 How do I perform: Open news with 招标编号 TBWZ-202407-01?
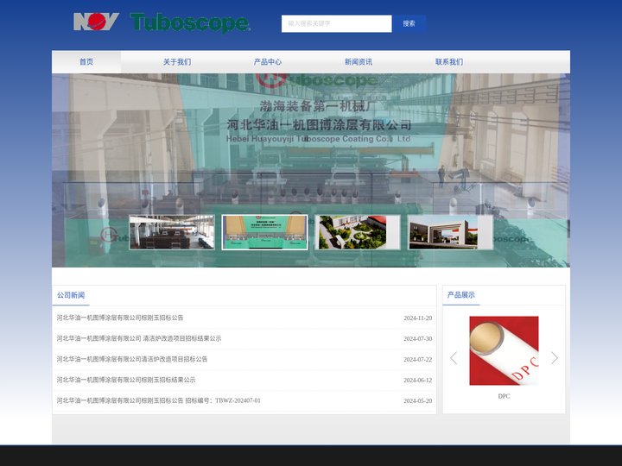click(x=159, y=400)
